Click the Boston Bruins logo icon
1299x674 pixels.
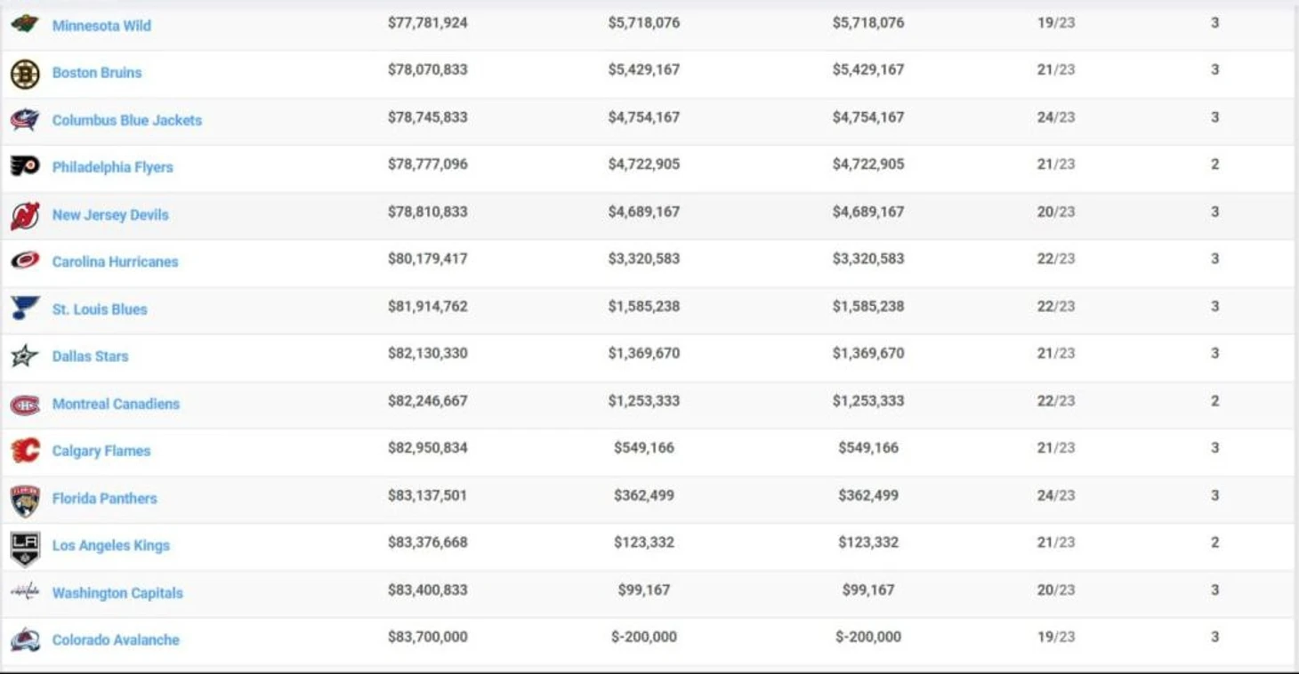[25, 73]
